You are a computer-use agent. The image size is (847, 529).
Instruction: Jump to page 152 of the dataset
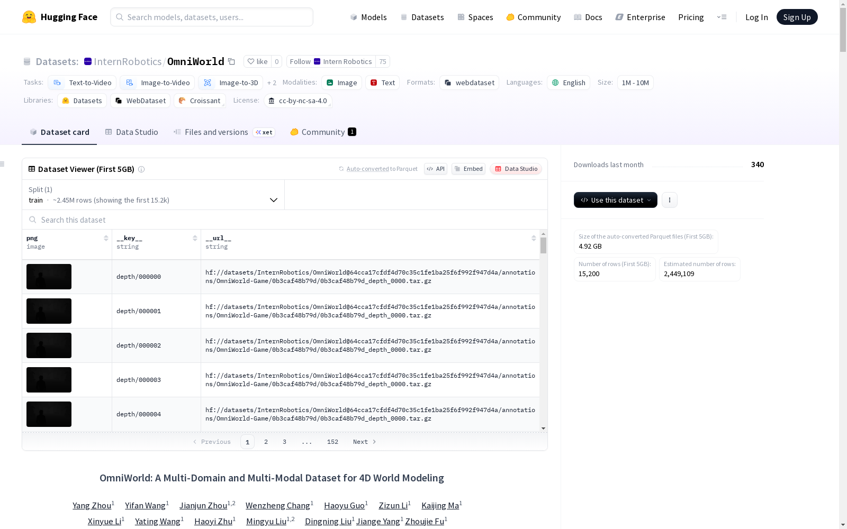coord(332,442)
